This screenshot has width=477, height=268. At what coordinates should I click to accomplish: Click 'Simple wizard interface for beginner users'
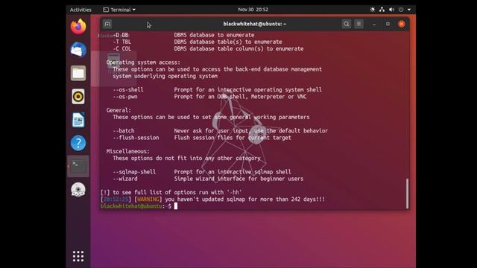coord(238,179)
